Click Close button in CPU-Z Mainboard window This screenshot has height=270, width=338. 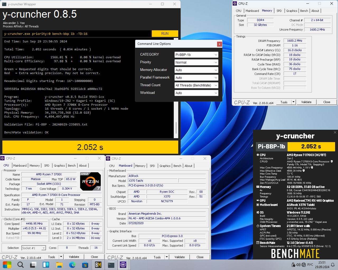click(200, 257)
